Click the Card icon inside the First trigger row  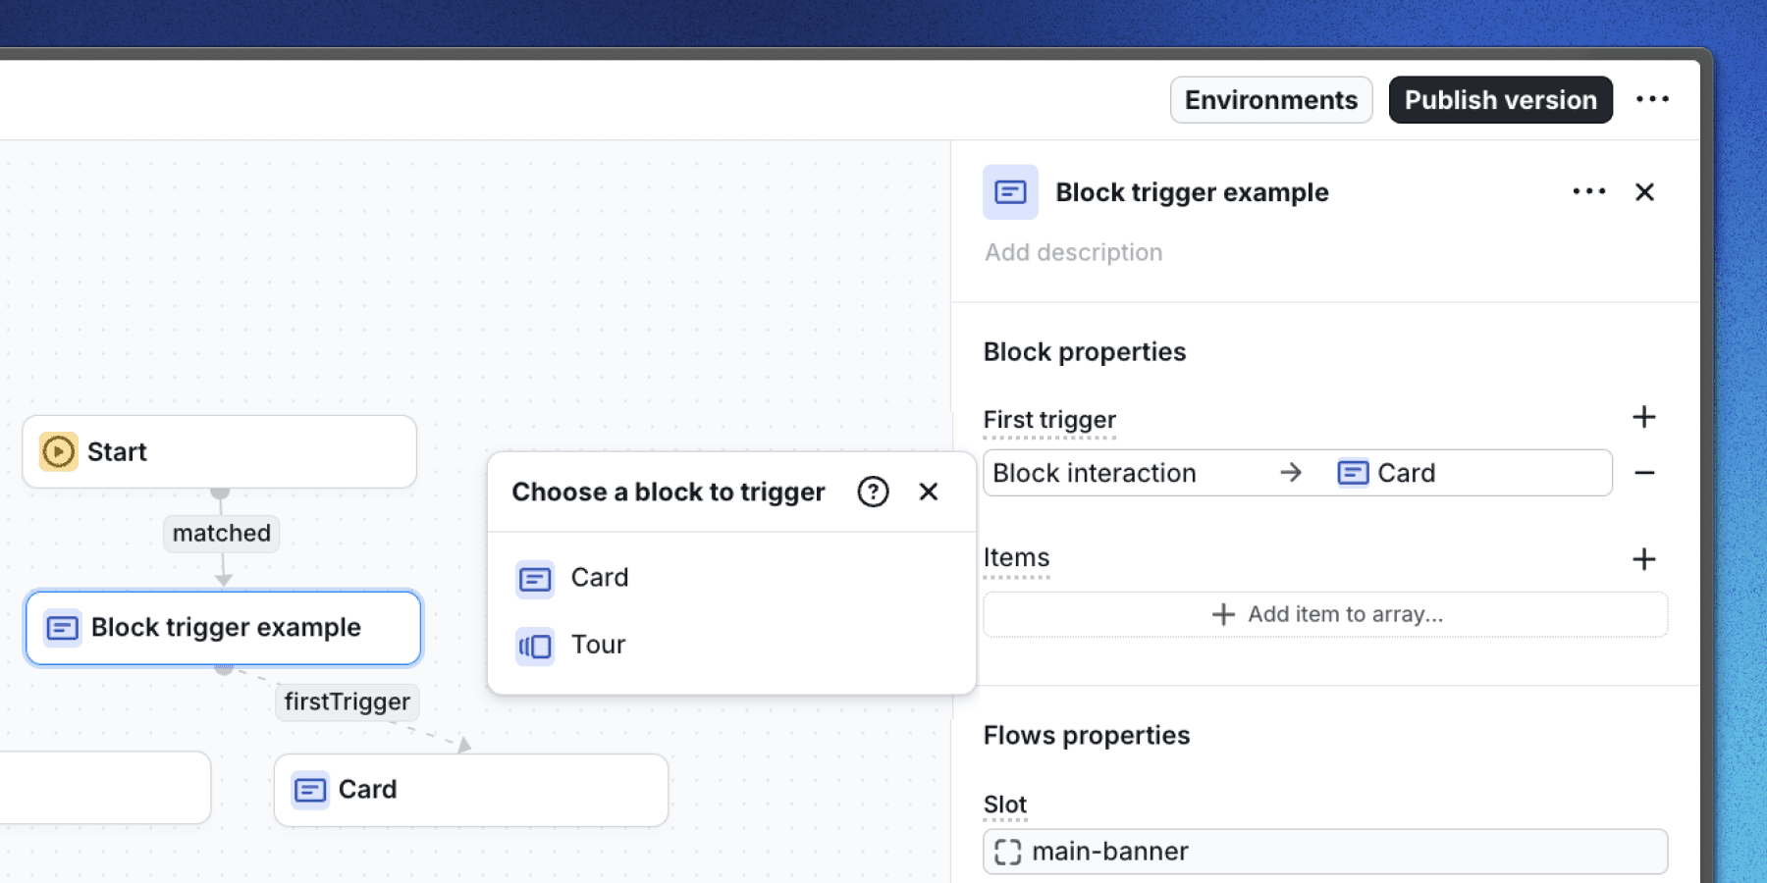(1353, 472)
